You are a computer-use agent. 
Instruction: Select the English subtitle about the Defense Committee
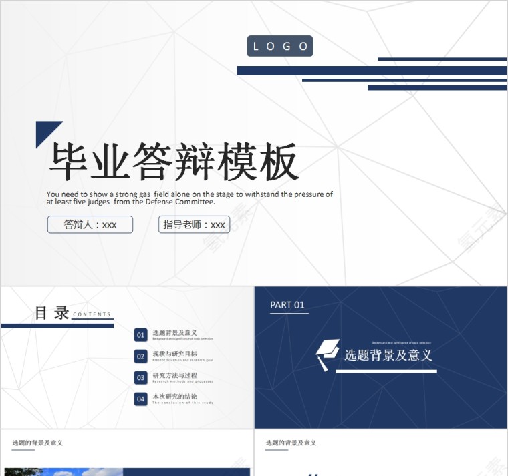(x=190, y=198)
